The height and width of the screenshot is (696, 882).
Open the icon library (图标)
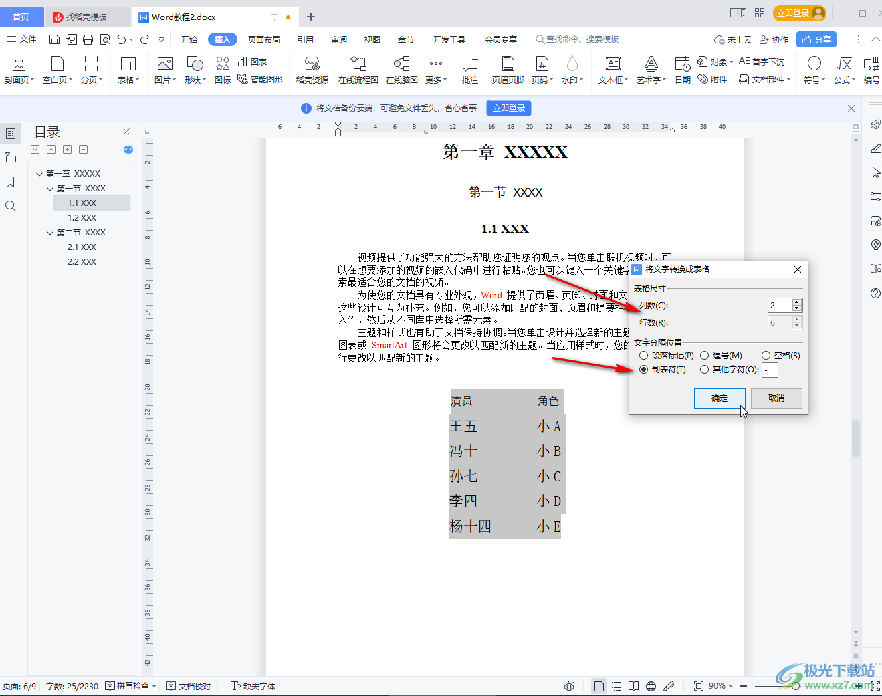223,70
